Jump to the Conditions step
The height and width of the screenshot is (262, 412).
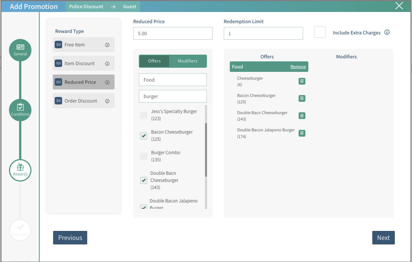tap(20, 110)
